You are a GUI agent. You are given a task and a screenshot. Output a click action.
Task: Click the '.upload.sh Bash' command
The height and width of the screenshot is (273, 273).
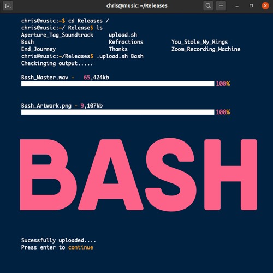tap(120, 56)
